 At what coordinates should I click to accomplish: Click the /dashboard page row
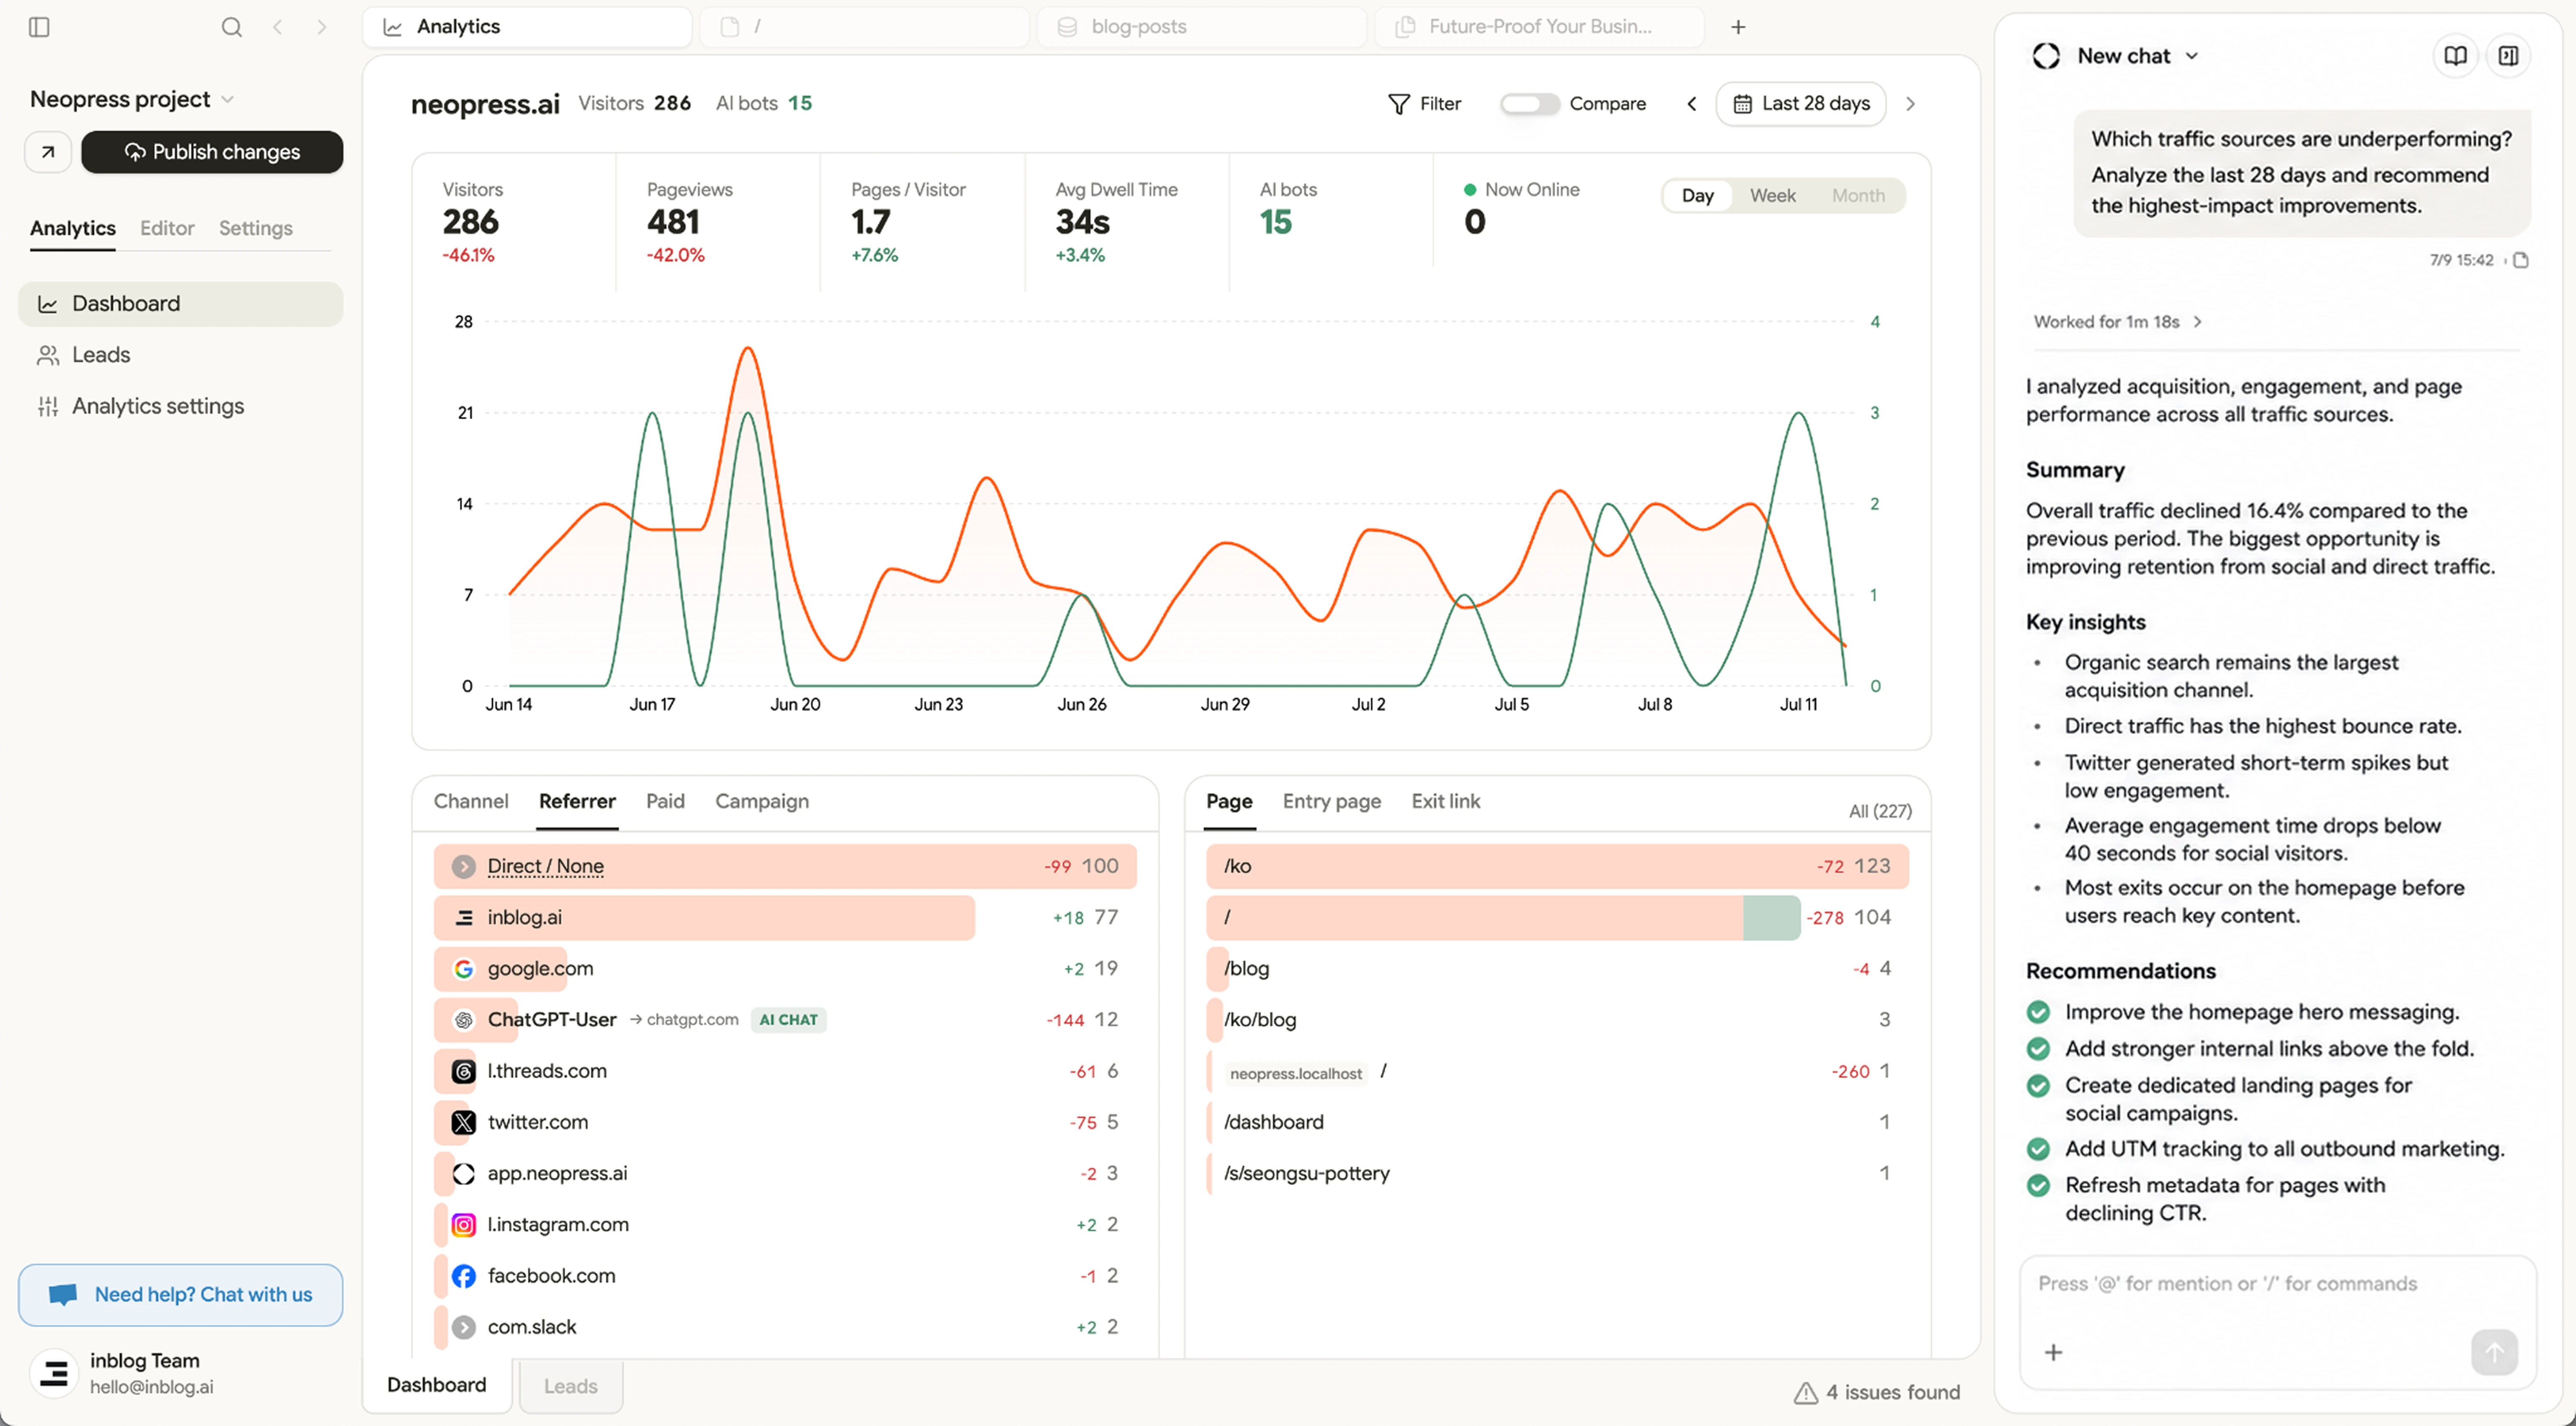pos(1557,1122)
